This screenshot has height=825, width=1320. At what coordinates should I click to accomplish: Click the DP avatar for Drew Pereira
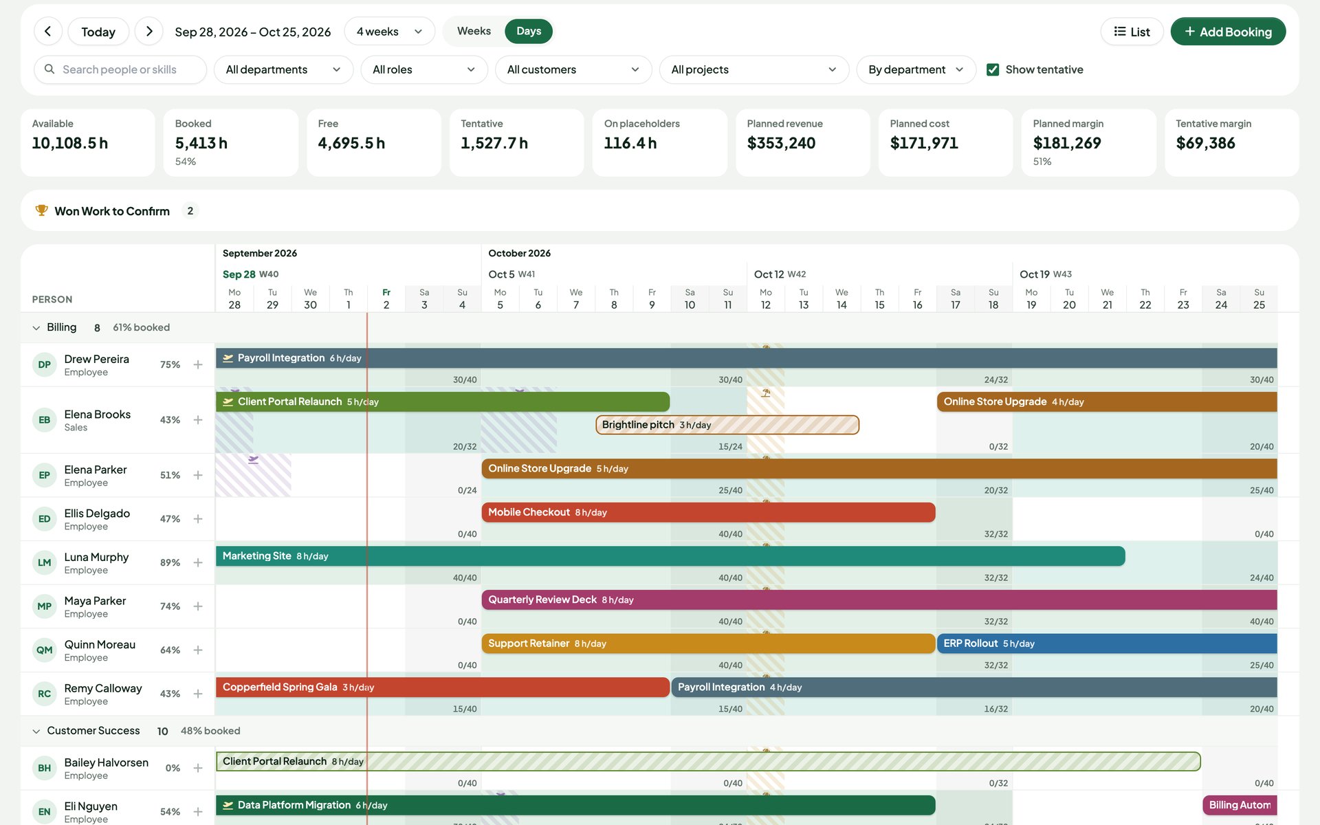45,364
